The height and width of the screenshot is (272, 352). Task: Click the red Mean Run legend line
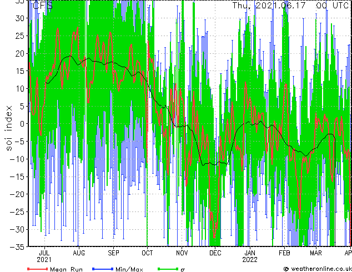(38, 269)
